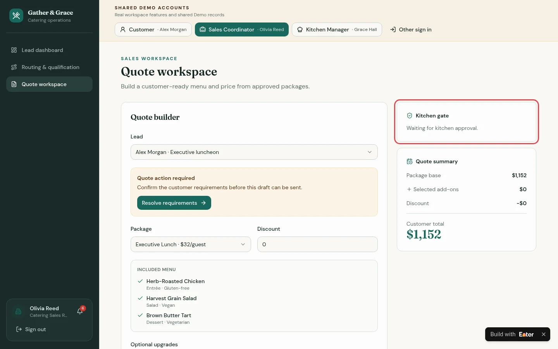Click the Lead dashboard grid icon
The image size is (558, 349).
[14, 50]
